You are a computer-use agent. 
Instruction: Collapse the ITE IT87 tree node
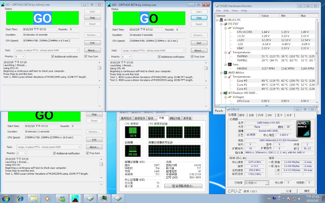[221, 24]
